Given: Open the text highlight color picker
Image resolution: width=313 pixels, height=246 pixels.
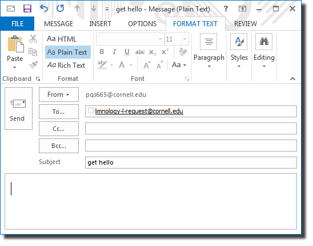Looking at the screenshot, I should pos(111,65).
